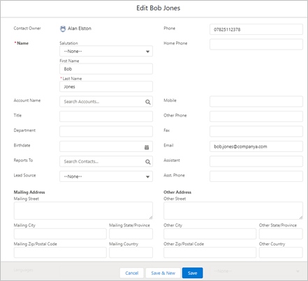Click the search icon in Account Name
This screenshot has width=308, height=281.
tap(148, 102)
